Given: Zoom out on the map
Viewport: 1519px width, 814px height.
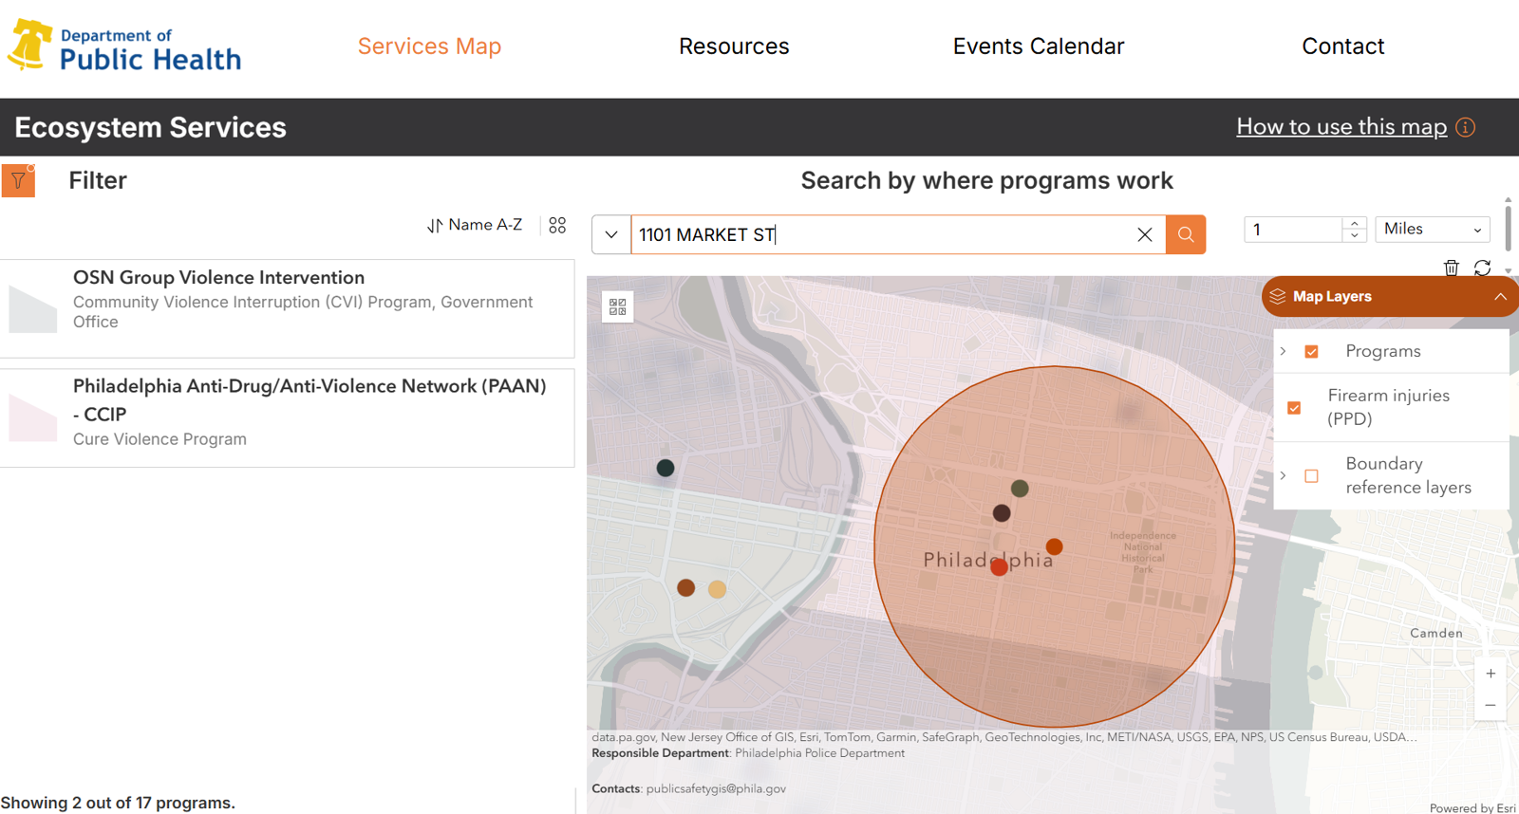Looking at the screenshot, I should (x=1490, y=705).
